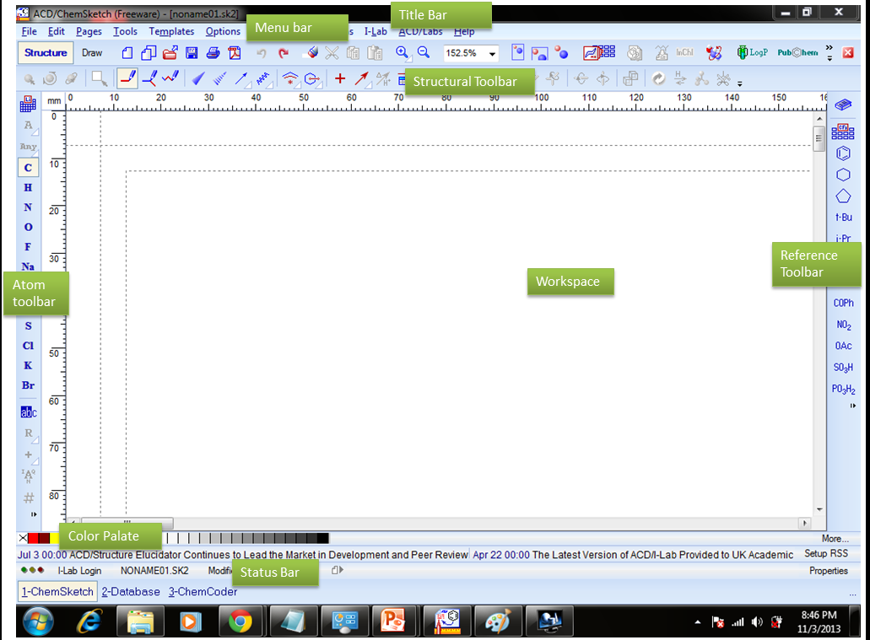Viewport: 870px width, 640px height.
Task: Toggle the Draw Normal bond tool
Action: [127, 78]
